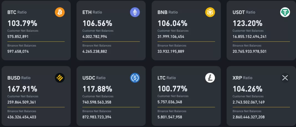Screen dimensions: 296x127
Task: Click the black BUSD coin icon
Action: pyautogui.click(x=60, y=78)
